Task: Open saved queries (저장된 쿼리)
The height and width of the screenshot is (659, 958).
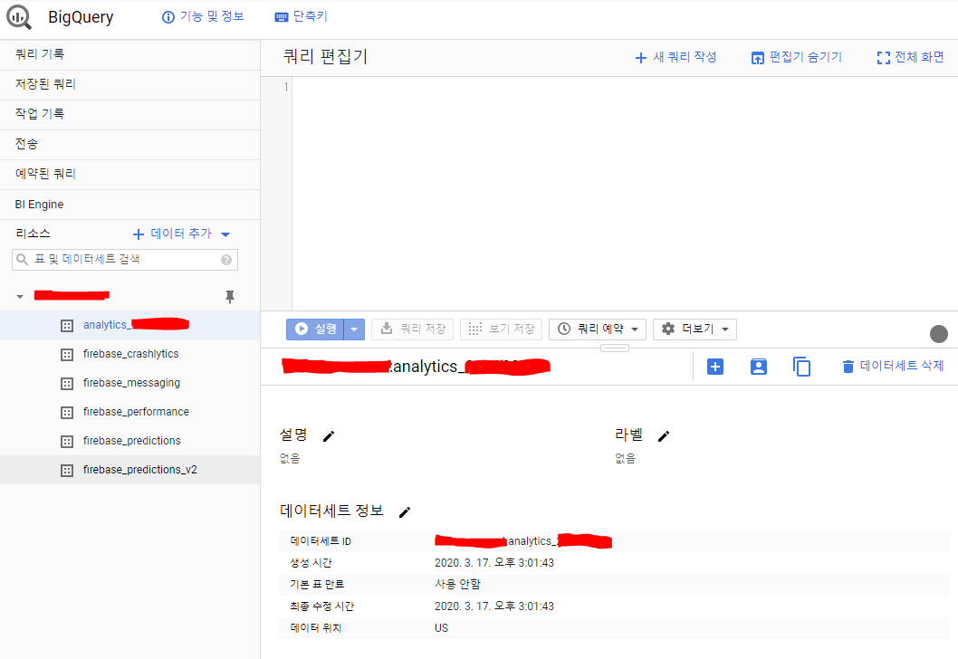Action: pos(129,84)
